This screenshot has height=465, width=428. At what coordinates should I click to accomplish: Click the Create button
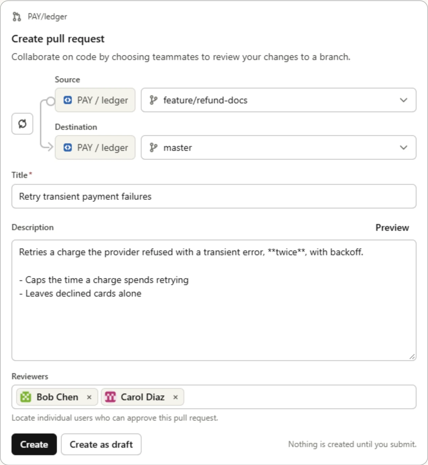click(x=34, y=444)
